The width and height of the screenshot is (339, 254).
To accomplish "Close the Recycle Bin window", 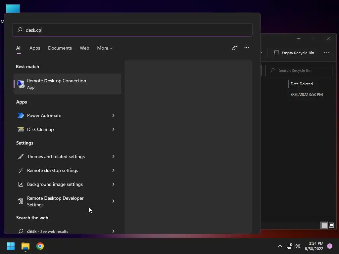I will pos(329,38).
